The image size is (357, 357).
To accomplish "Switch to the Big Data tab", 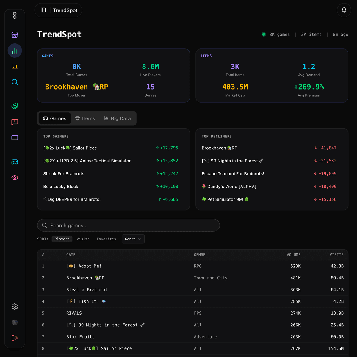I will [118, 118].
